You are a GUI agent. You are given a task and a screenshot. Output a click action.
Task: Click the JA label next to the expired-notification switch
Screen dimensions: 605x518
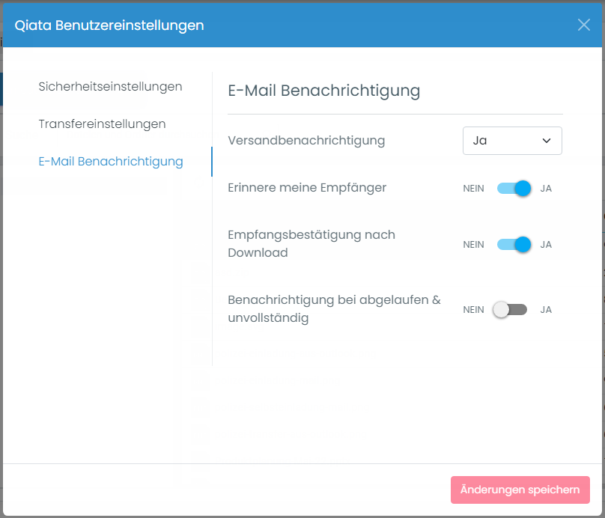[x=546, y=309]
